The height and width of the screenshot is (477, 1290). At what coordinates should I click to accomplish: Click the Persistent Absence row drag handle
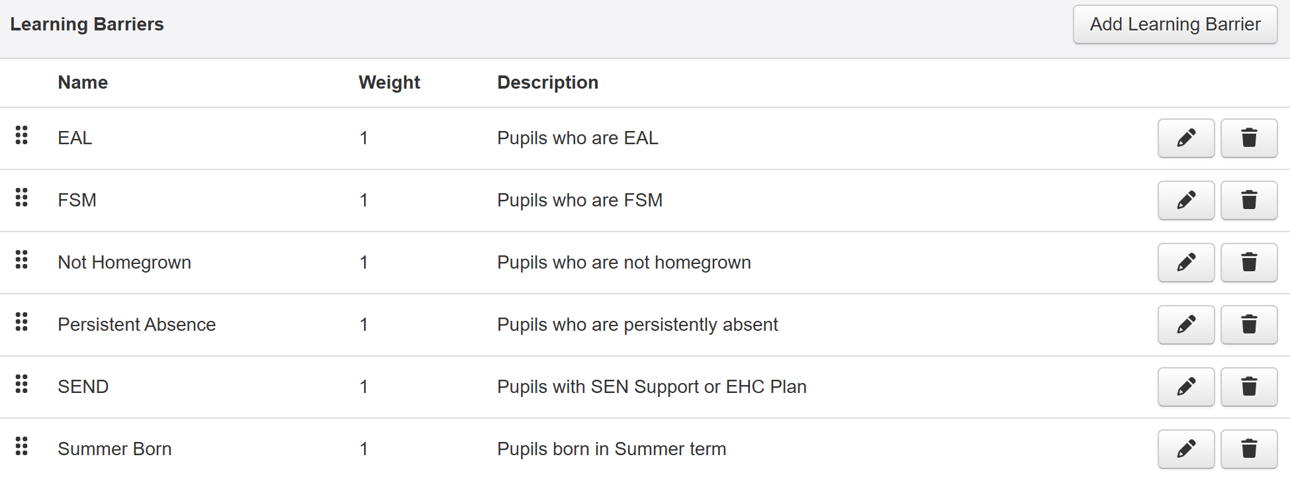point(22,322)
